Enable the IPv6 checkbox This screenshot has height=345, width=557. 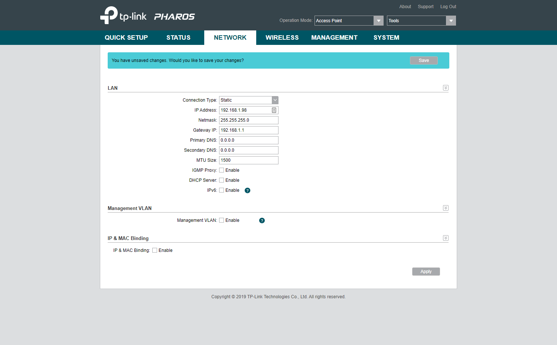click(222, 190)
